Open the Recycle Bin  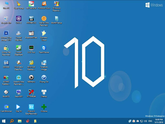pos(6,20)
